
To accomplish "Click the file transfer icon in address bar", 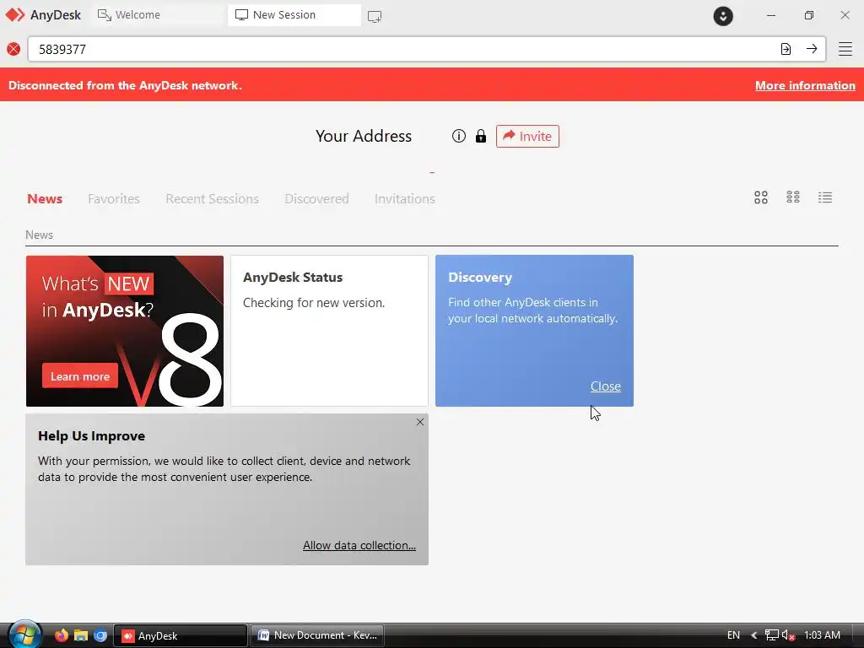I will point(786,49).
